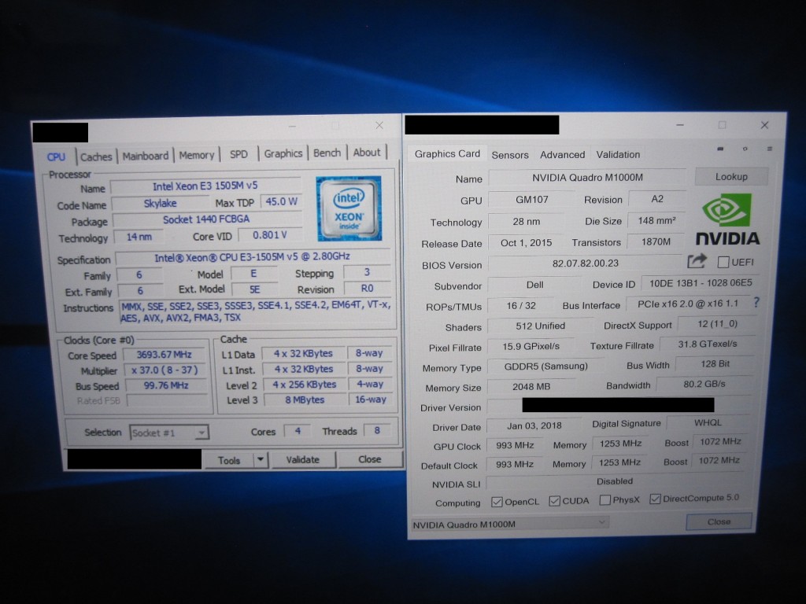The image size is (806, 604).
Task: Click the Lookup button
Action: pos(731,176)
